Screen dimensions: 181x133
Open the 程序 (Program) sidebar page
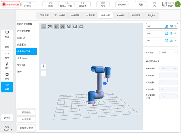7,55
